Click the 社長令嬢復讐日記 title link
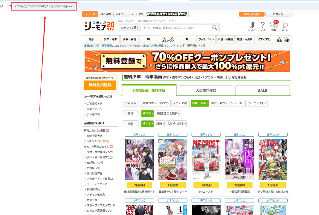Viewport: 319px width, 215px height. tap(240, 192)
